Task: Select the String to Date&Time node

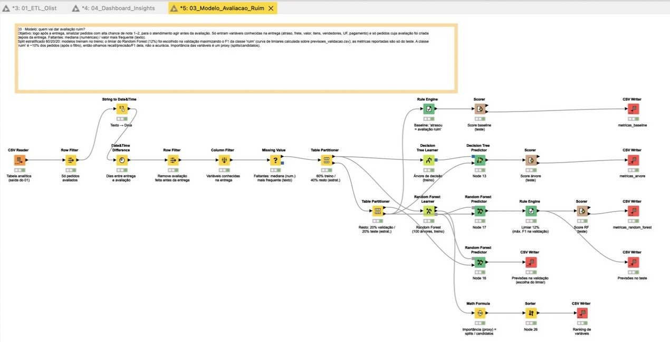Action: pyautogui.click(x=122, y=109)
